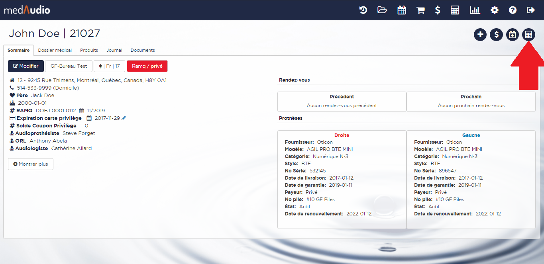Open settings gear icon
The image size is (544, 264).
point(495,10)
